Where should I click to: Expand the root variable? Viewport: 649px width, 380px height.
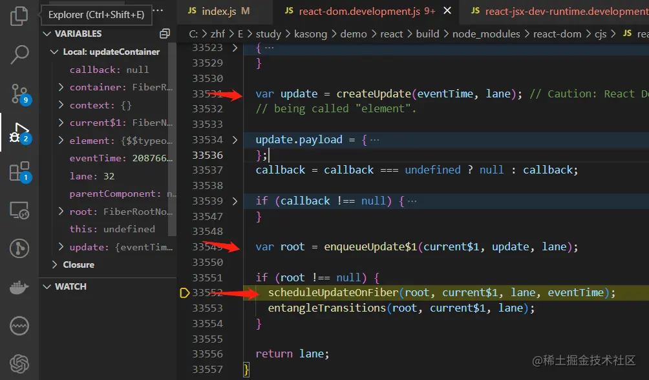click(61, 212)
